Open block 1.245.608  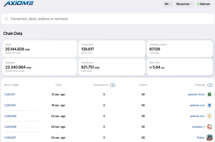(x=10, y=127)
